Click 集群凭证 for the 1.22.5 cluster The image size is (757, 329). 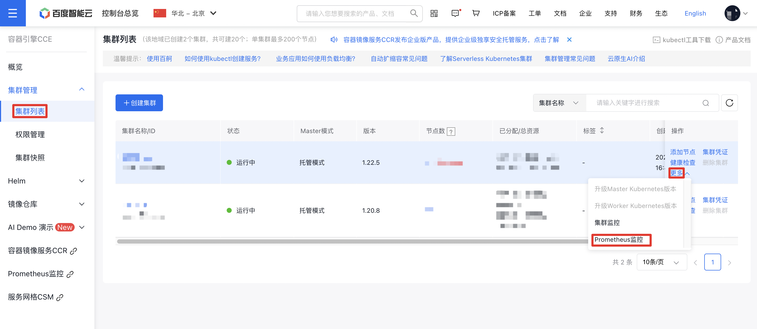[715, 152]
